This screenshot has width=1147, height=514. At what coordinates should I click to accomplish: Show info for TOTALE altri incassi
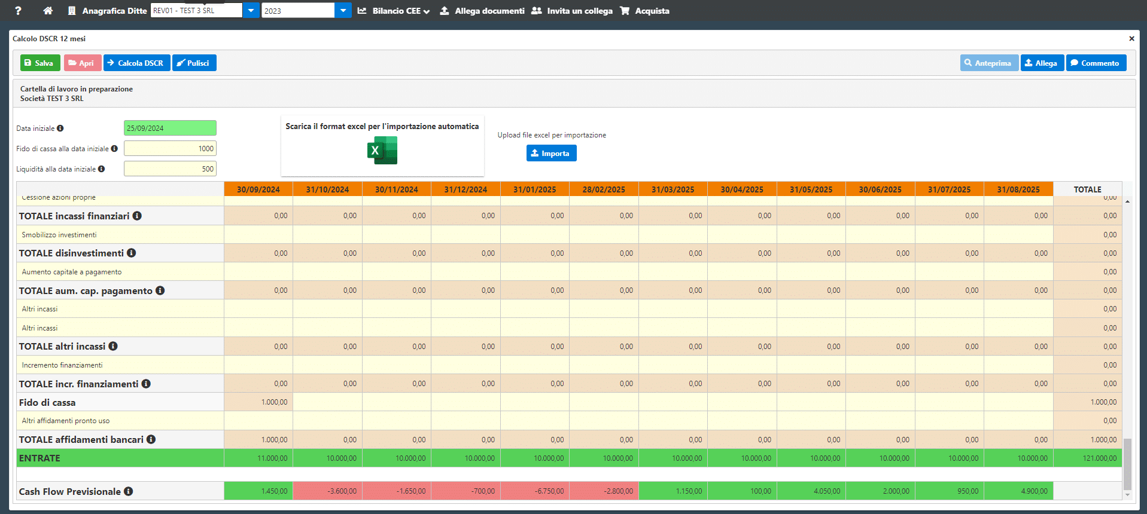pyautogui.click(x=113, y=346)
